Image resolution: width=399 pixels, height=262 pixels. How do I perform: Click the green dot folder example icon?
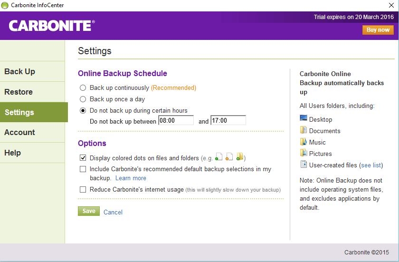coord(240,156)
